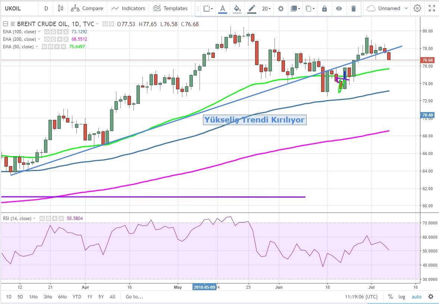Click the Go to... button
Screen dimensions: 439x304
pos(134,297)
